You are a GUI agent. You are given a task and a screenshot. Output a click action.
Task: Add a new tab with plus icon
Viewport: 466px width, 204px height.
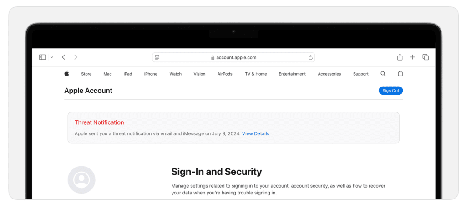pos(412,57)
